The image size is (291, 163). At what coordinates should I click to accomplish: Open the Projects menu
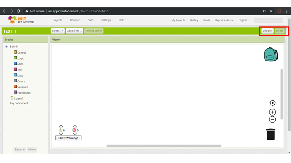pos(58,20)
